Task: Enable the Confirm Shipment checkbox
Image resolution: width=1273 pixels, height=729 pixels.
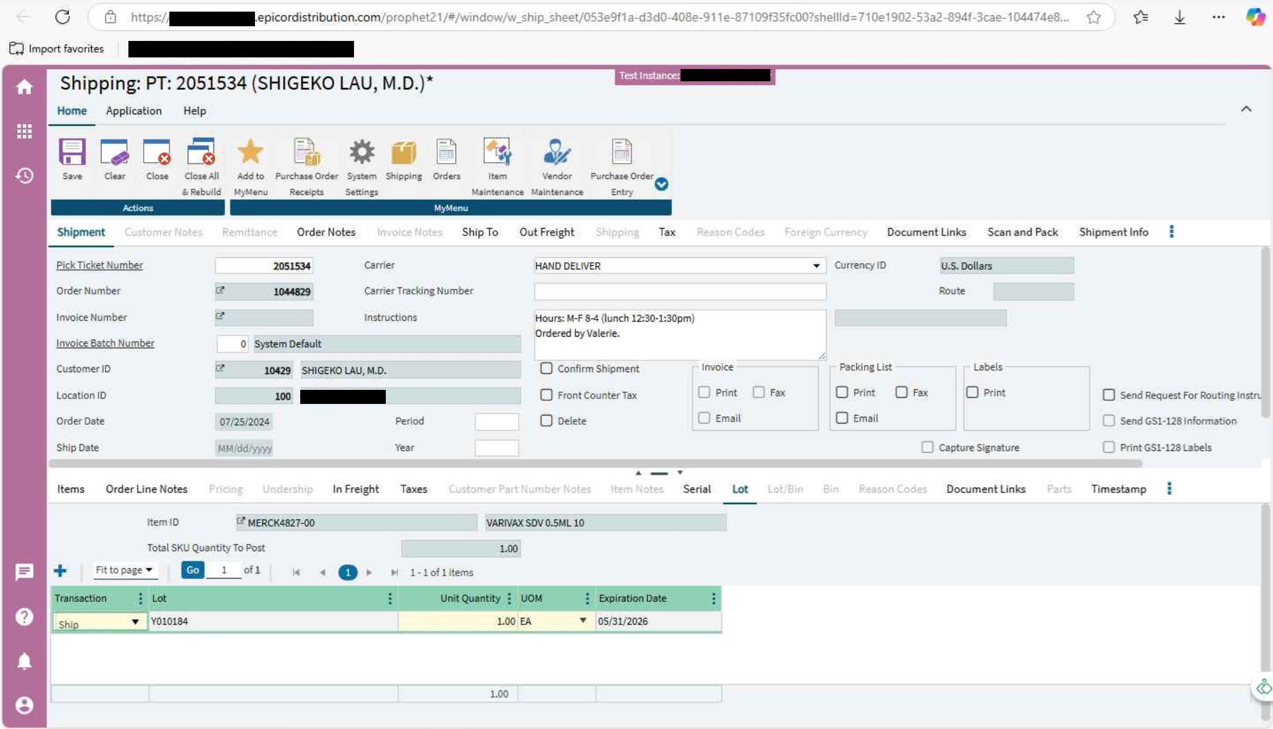Action: (x=546, y=368)
